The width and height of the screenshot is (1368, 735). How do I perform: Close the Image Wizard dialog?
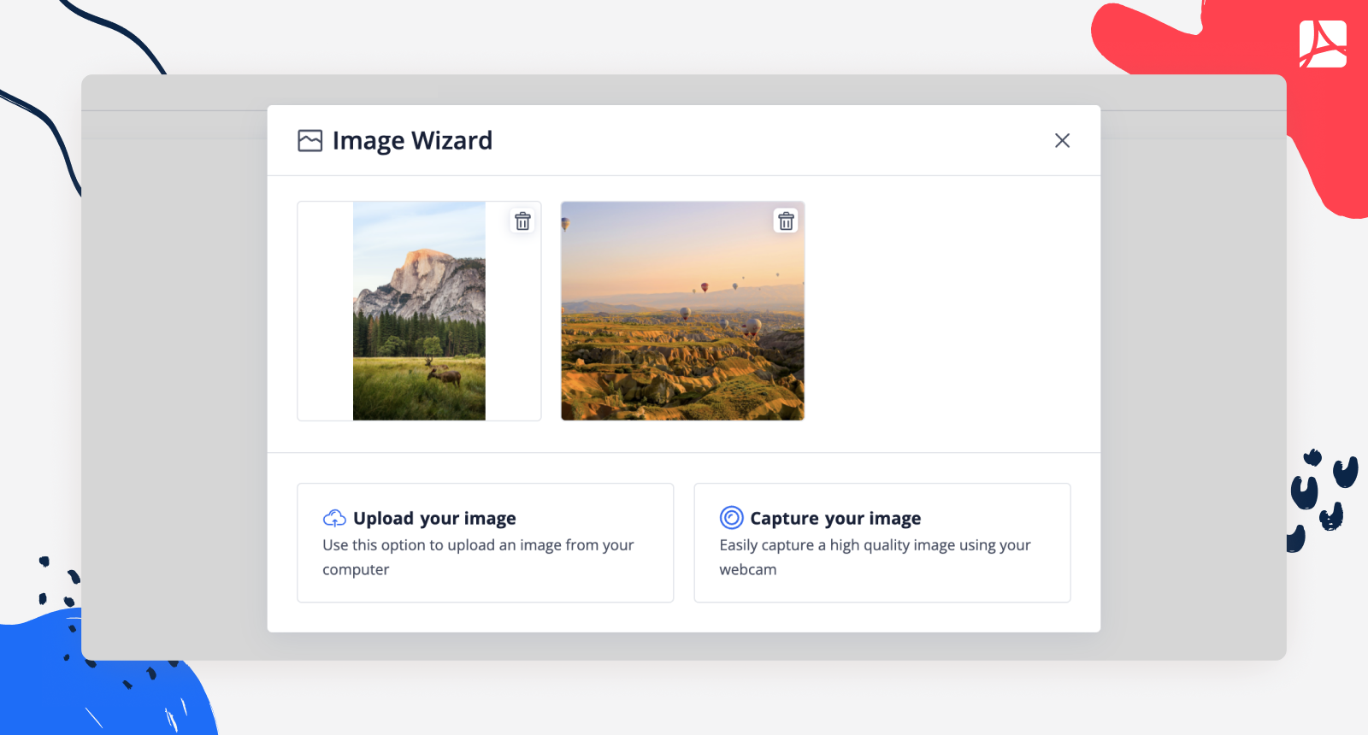1062,141
